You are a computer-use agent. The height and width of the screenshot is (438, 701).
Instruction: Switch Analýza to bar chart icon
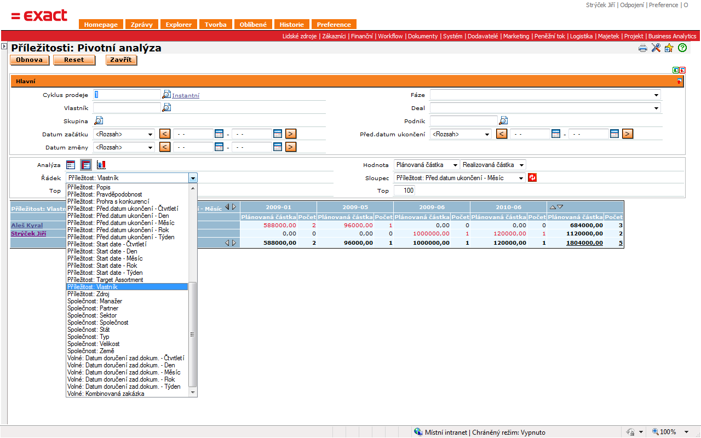(101, 164)
